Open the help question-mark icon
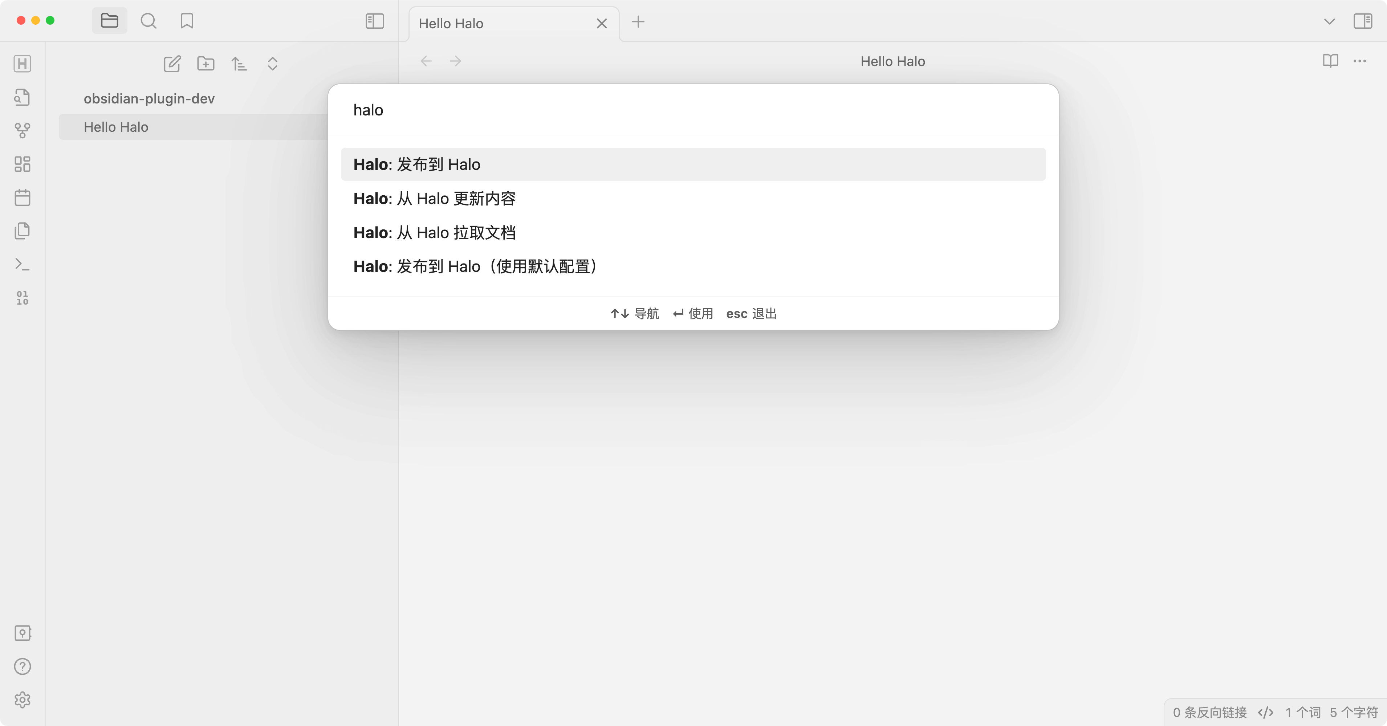The height and width of the screenshot is (726, 1387). (x=22, y=666)
